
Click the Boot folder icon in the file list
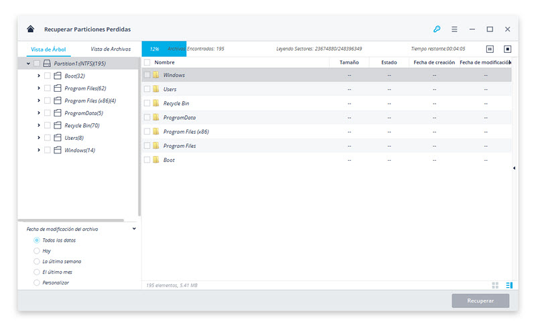click(156, 160)
